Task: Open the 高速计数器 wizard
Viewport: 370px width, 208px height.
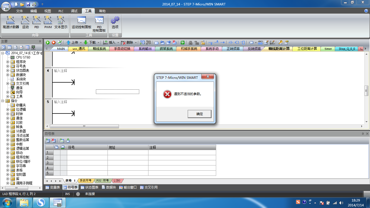Action: (11, 22)
